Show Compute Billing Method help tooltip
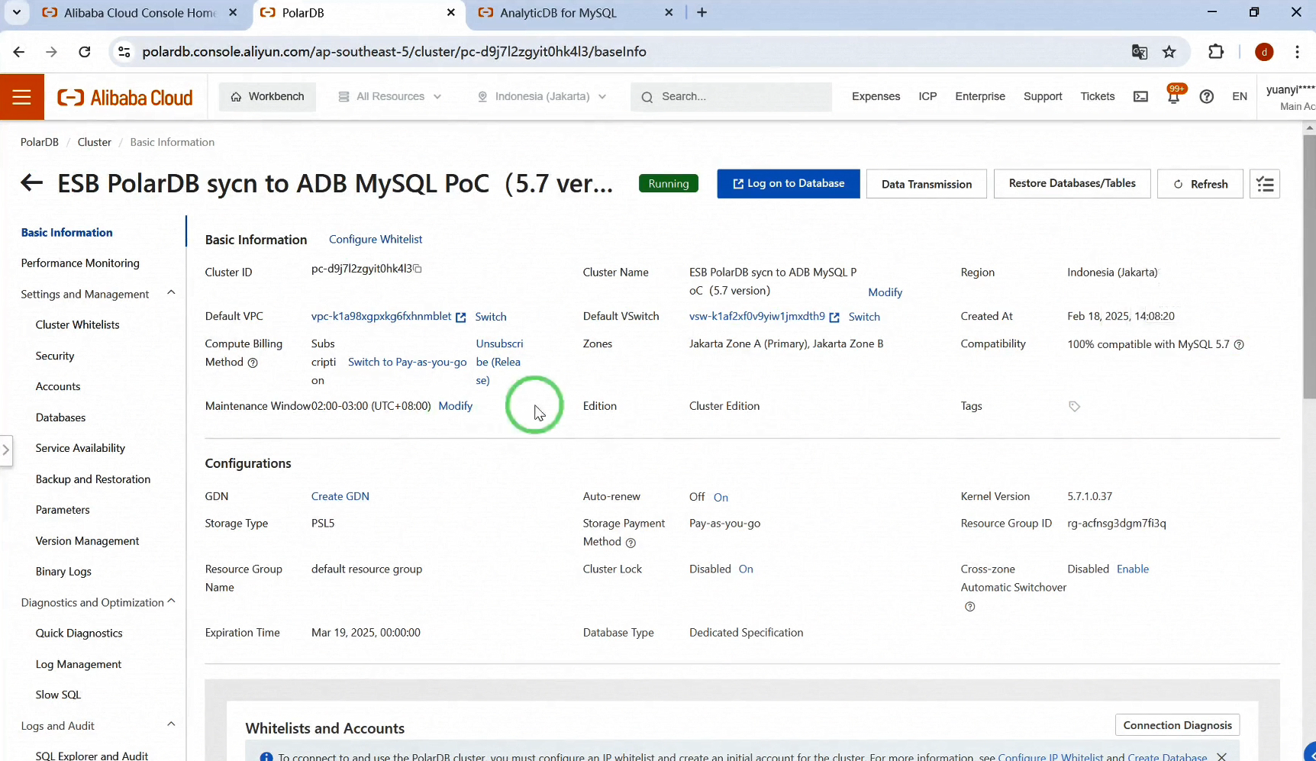The height and width of the screenshot is (761, 1316). pos(253,363)
